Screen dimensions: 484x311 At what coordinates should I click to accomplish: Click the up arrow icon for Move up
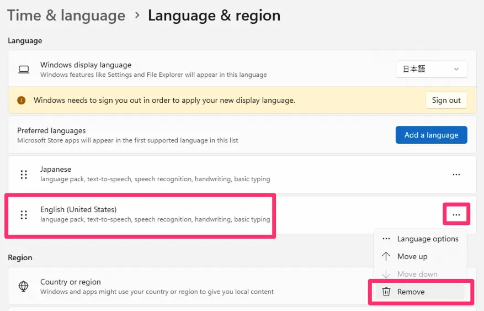coord(386,256)
